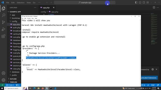Open Edge browser from taskbar

click(34, 88)
